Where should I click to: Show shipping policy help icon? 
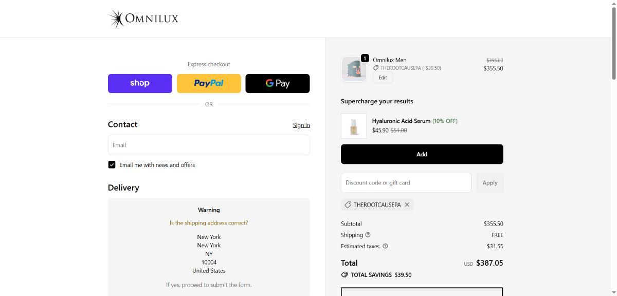(368, 235)
